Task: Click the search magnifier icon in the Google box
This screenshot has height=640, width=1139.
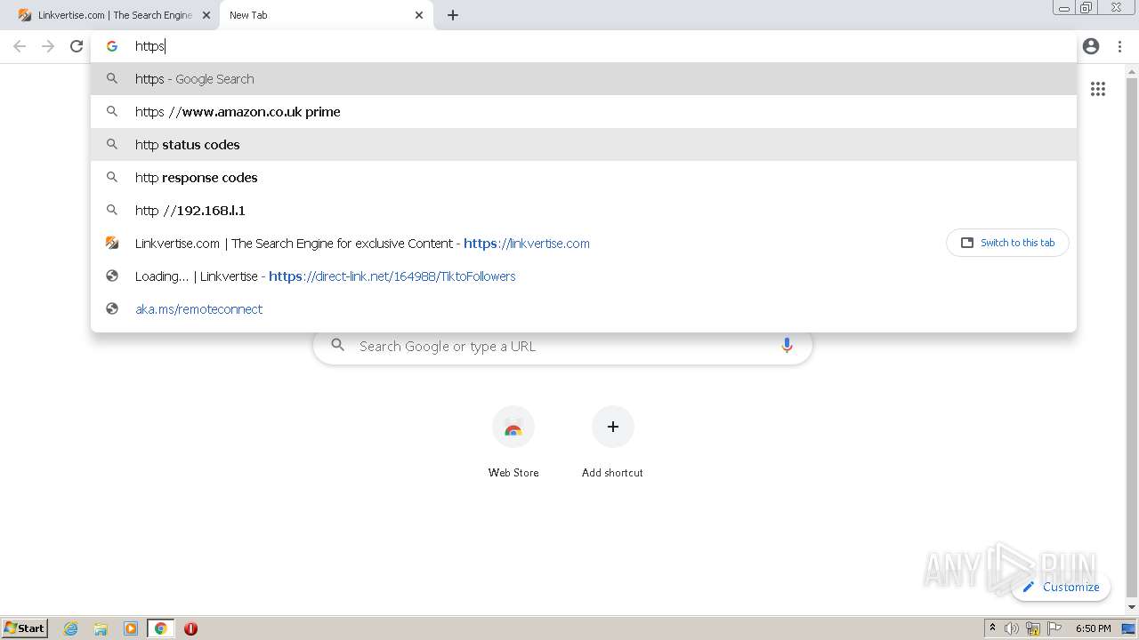Action: click(x=337, y=345)
